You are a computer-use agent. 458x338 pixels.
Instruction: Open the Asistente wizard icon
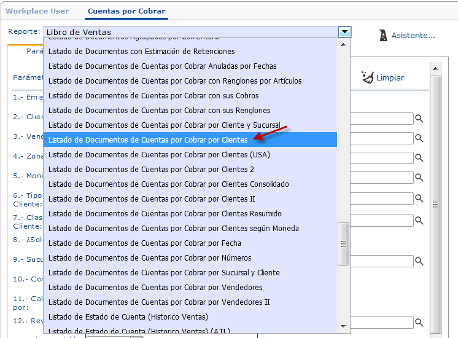382,35
